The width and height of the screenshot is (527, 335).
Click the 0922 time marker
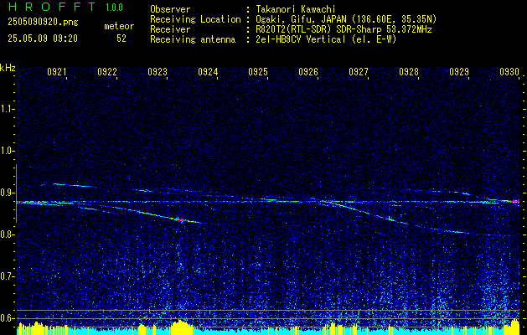[107, 71]
